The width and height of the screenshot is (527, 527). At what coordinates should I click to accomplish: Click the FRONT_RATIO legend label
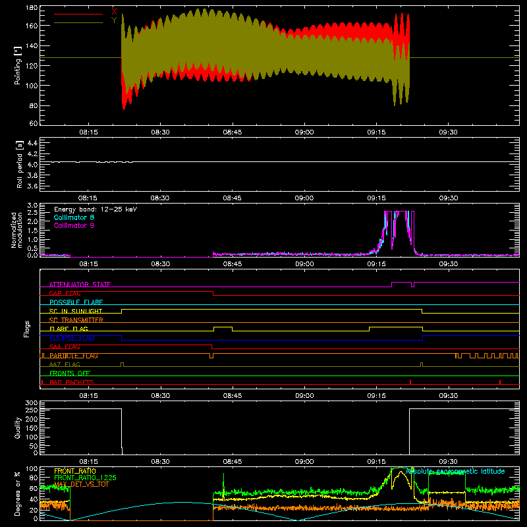coord(75,471)
